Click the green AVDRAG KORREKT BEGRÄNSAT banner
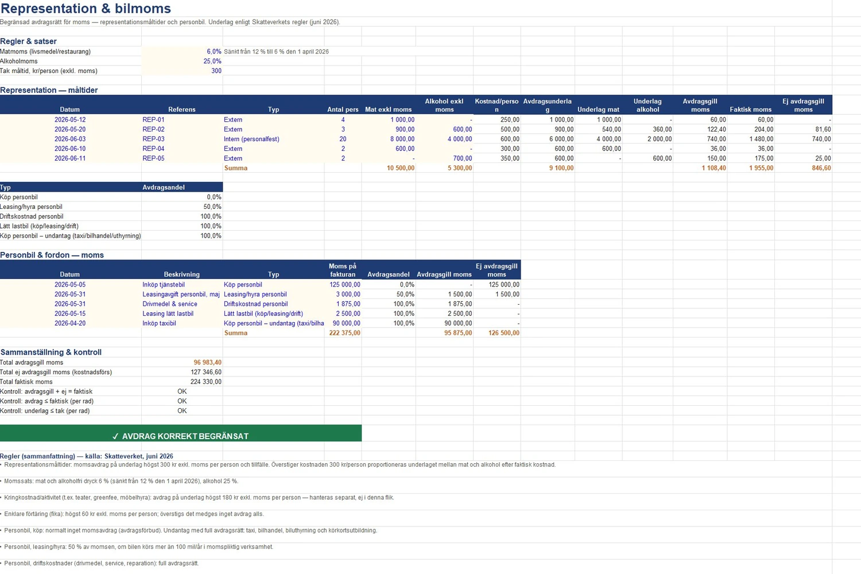861x574 pixels. pos(181,433)
